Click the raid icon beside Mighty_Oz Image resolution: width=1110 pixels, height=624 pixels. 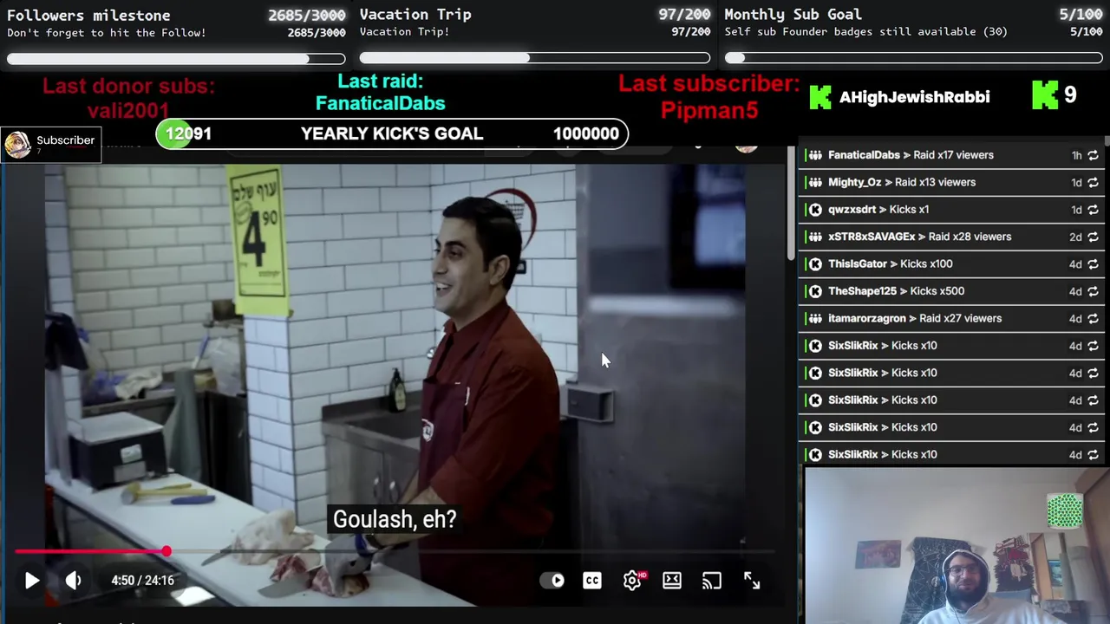point(814,182)
